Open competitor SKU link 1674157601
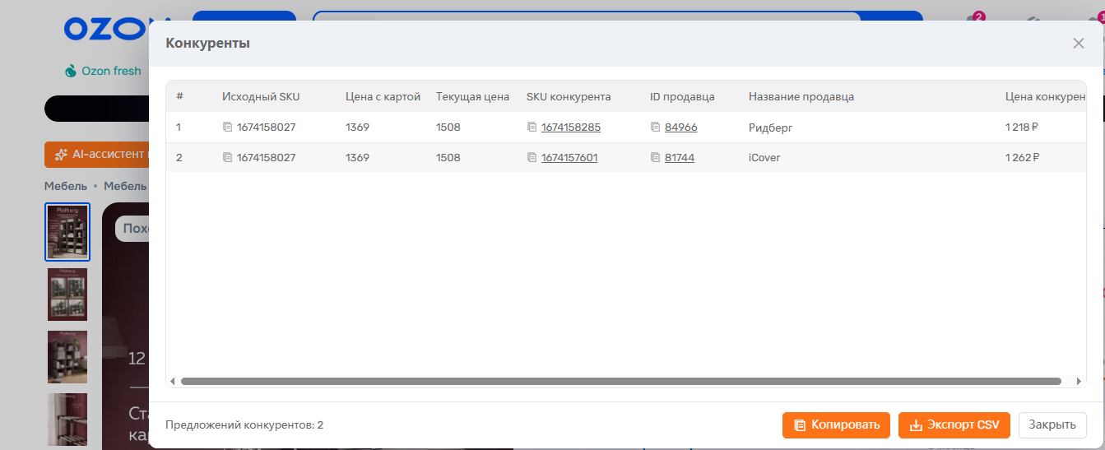1105x450 pixels. [569, 157]
